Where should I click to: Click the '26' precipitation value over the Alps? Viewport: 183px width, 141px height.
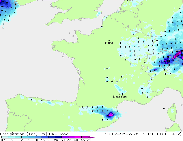168,61
